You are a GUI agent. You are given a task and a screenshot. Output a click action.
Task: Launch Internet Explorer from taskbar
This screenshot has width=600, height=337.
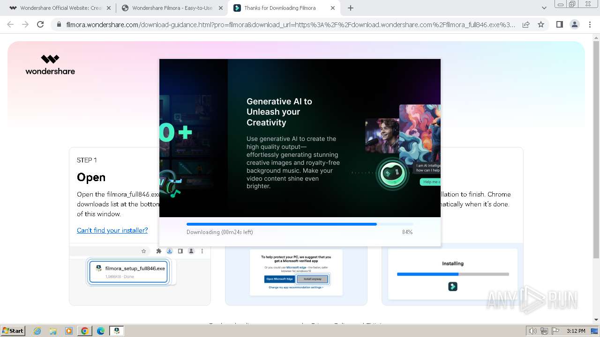click(37, 331)
